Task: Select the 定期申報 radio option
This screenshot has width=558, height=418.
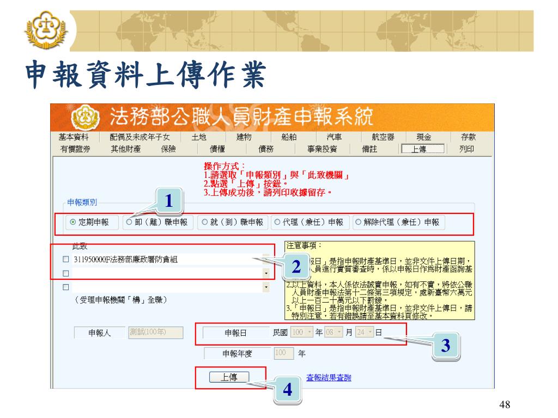Action: pyautogui.click(x=73, y=222)
